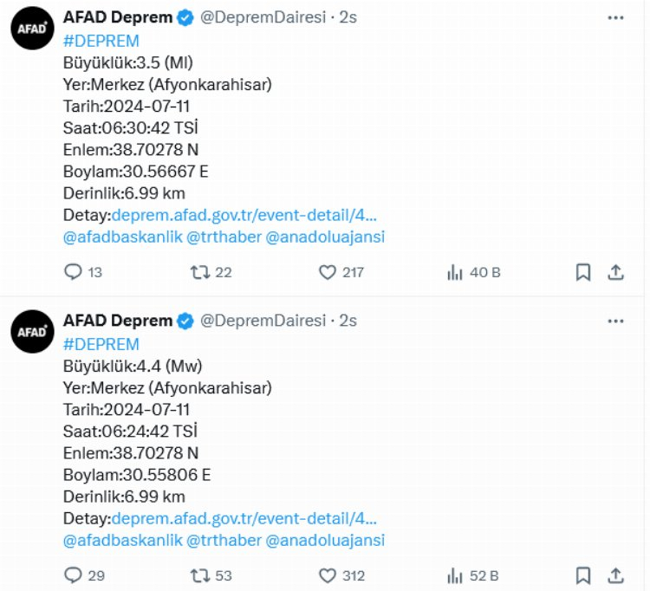Open @anadoluajansi mention in the first tweet
This screenshot has height=591, width=650.
325,237
